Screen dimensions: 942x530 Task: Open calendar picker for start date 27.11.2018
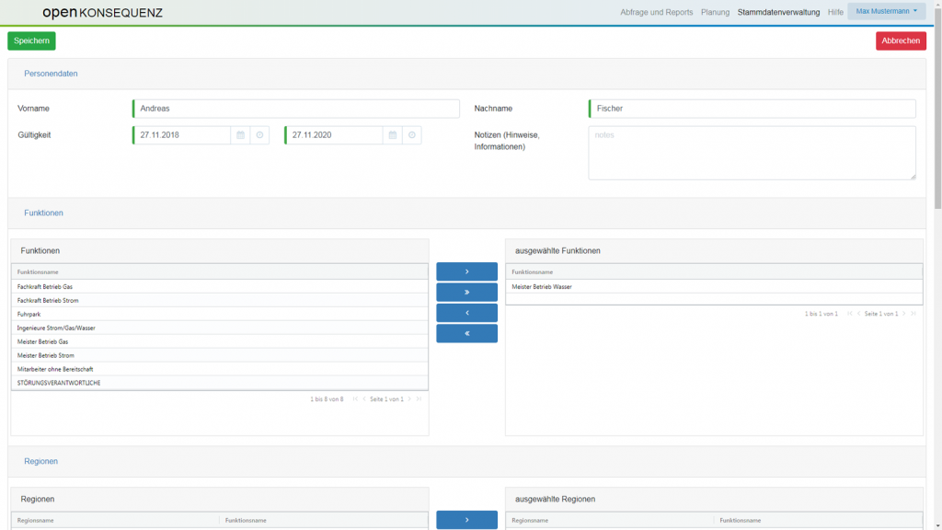click(240, 135)
